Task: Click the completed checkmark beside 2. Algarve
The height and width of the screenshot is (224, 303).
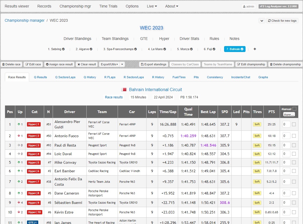Action: point(91,49)
